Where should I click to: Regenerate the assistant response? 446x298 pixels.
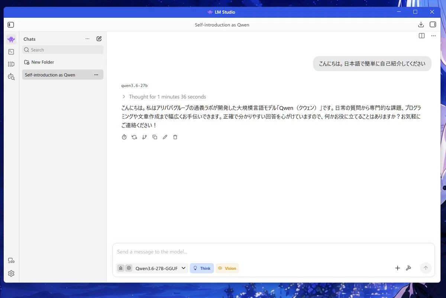click(134, 137)
